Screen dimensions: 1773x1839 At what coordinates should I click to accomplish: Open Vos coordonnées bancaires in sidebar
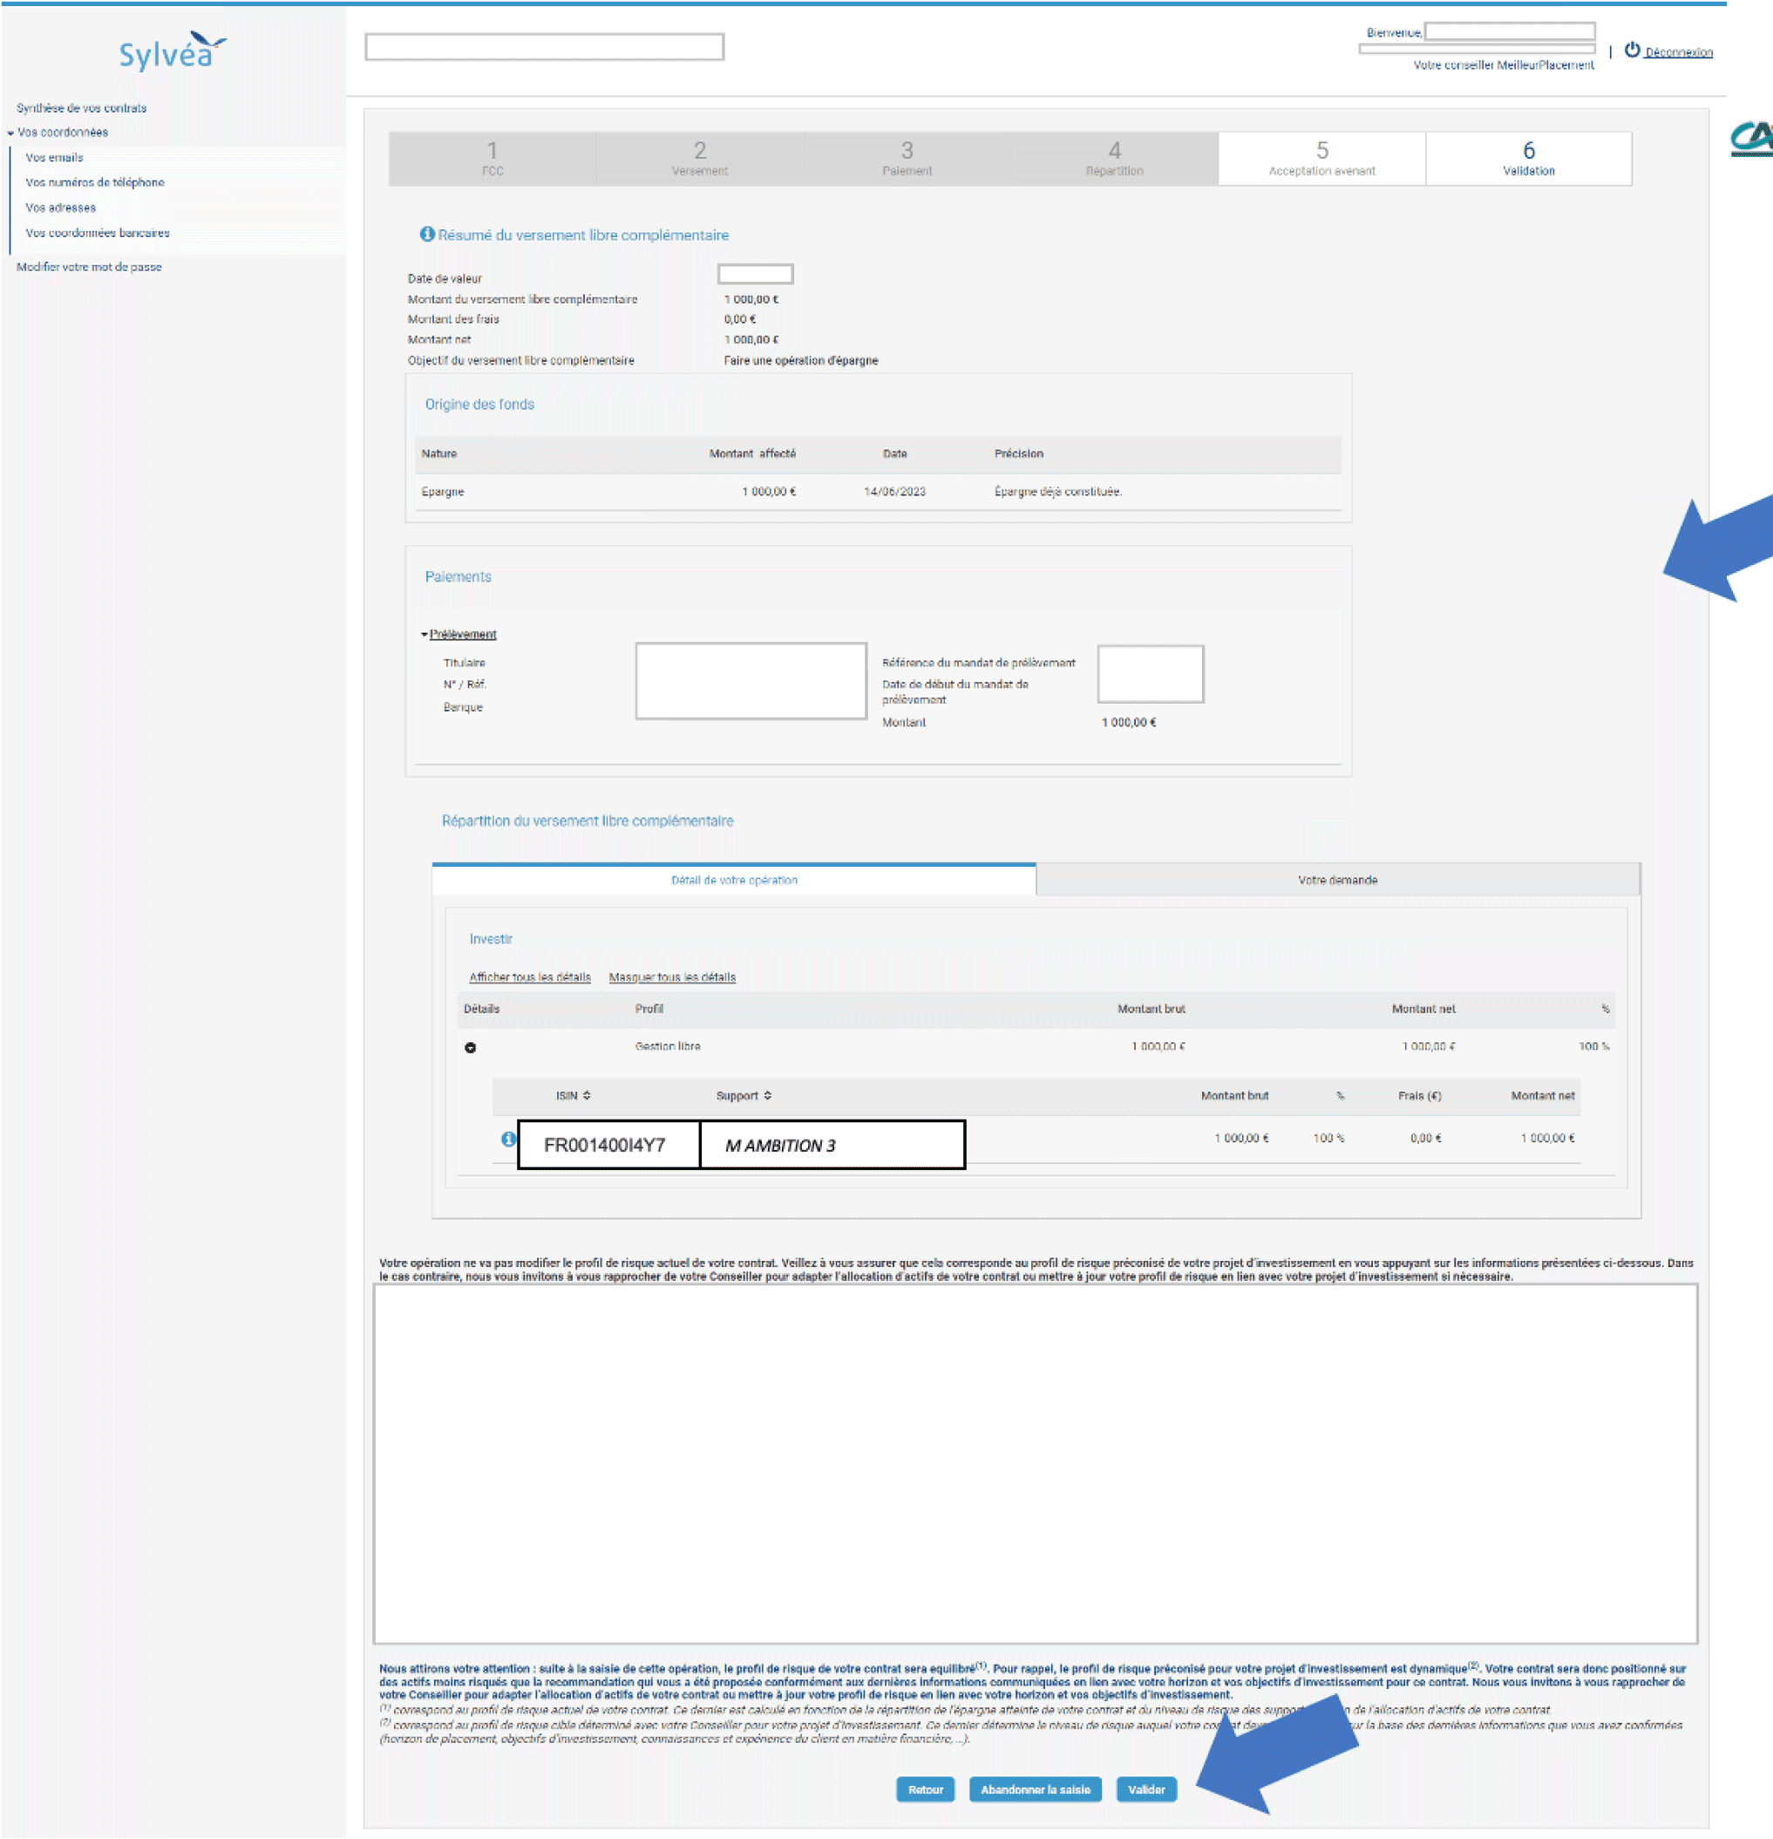(x=98, y=233)
